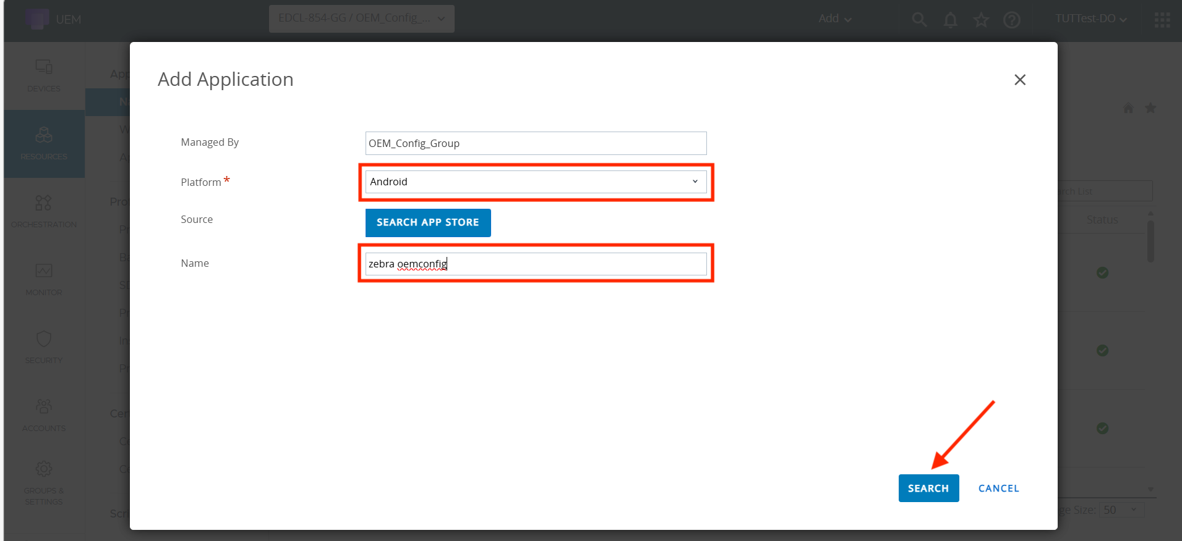Click the Search App Store button

pyautogui.click(x=428, y=222)
